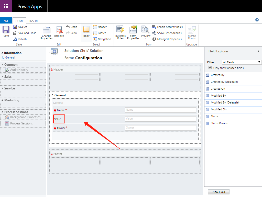262x197 pixels.
Task: Switch to the HOME ribbon tab
Action: (x=19, y=21)
